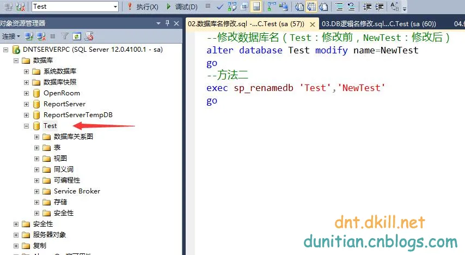The width and height of the screenshot is (465, 255).
Task: Parse the query with the blue checkmark icon
Action: point(220,7)
